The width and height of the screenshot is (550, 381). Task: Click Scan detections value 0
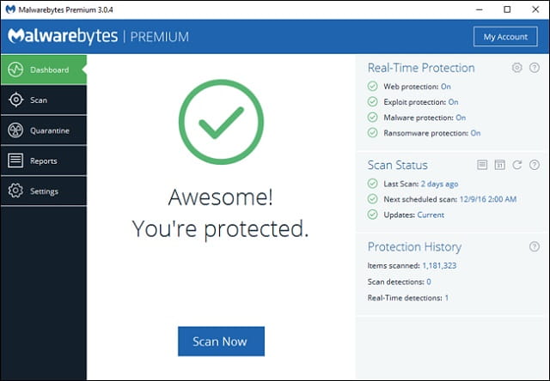point(429,282)
